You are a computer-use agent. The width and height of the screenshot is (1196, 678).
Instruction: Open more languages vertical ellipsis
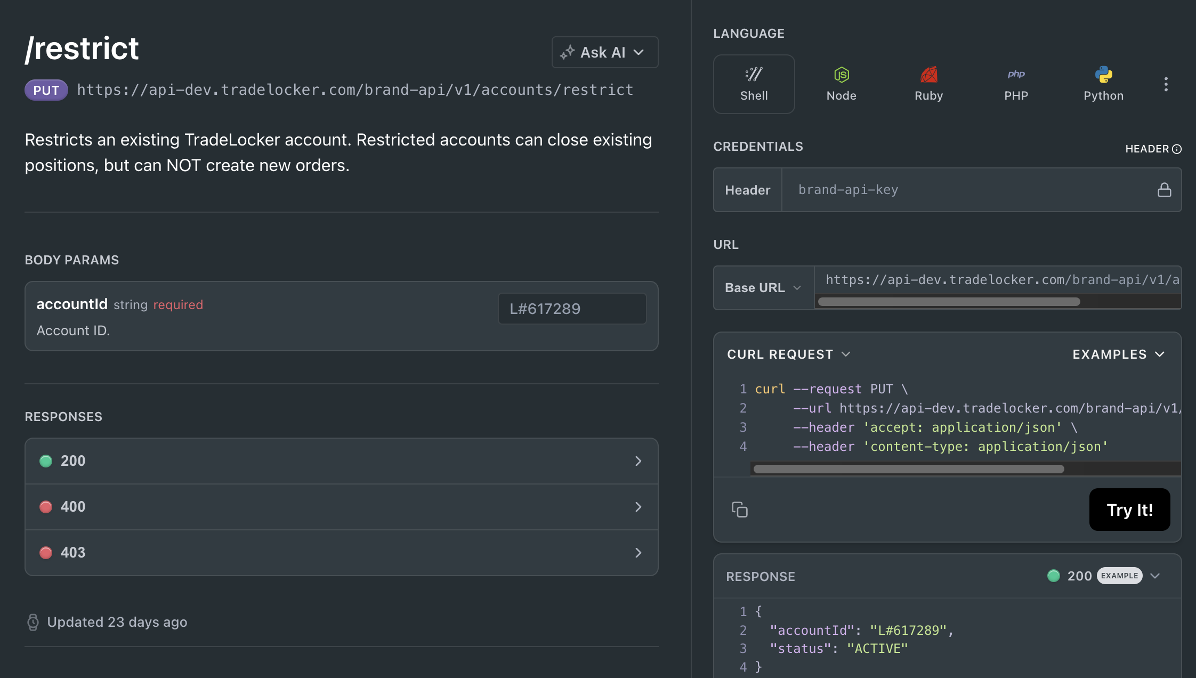tap(1166, 84)
